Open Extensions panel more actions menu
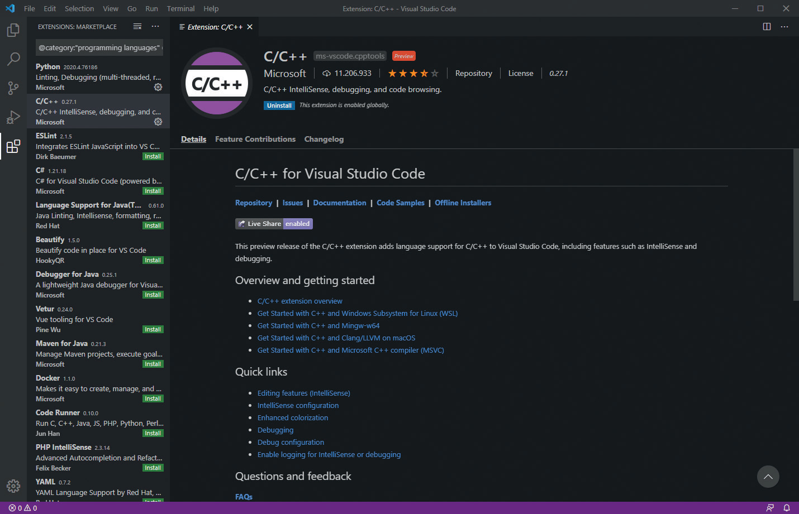The image size is (799, 514). 155,27
